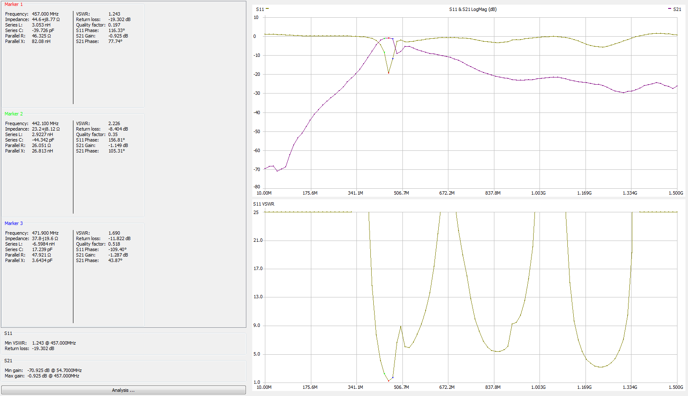Click the S11 & S21 LogMag (dB) chart title

point(473,9)
